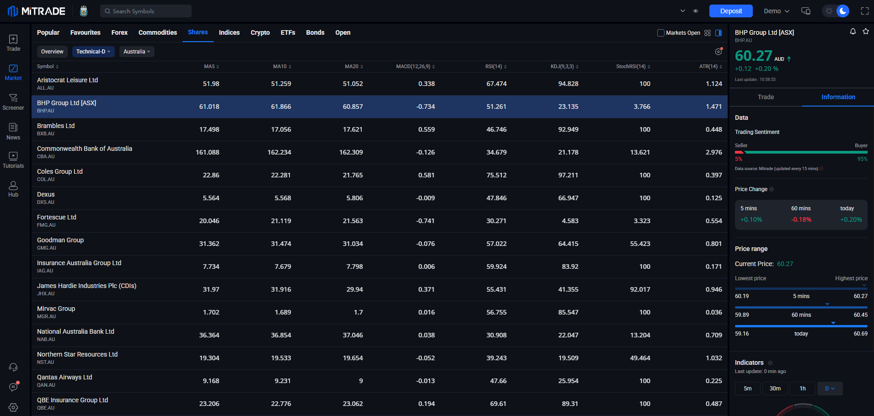Open the D interval dropdown
Screen dimensions: 874x416
point(830,389)
